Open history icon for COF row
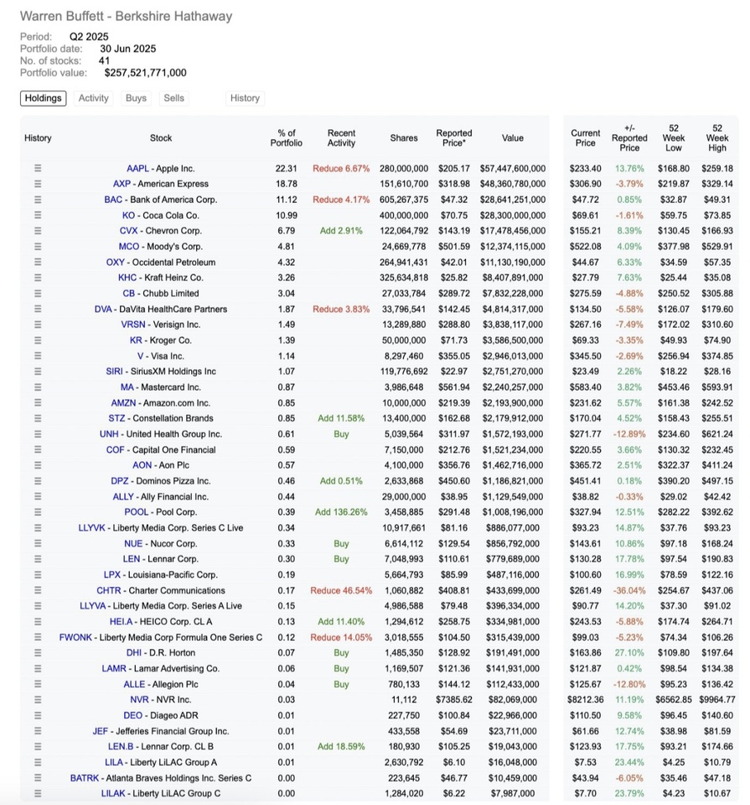Image resolution: width=750 pixels, height=805 pixels. tap(38, 449)
